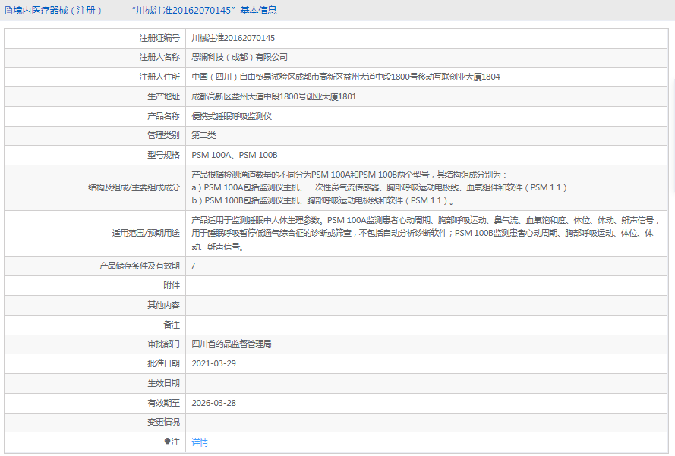Click the 生效日期 row label
This screenshot has width=675, height=456.
(163, 383)
